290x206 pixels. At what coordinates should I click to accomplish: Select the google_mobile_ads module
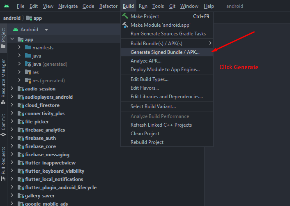click(46, 204)
